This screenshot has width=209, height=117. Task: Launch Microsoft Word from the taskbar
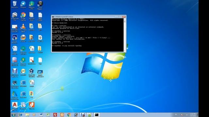click(41, 115)
